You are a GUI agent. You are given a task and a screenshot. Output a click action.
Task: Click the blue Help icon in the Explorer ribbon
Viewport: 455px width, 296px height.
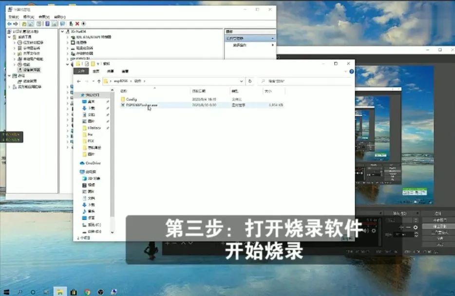(351, 72)
